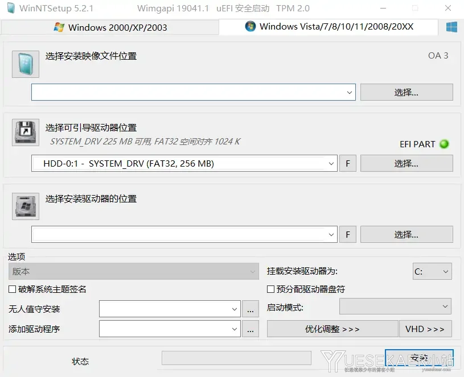
Task: Click the F button beside boot drive dropdown
Action: pyautogui.click(x=348, y=163)
